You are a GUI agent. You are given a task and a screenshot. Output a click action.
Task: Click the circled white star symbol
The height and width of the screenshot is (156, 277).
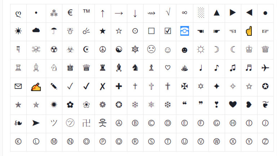[265, 86]
